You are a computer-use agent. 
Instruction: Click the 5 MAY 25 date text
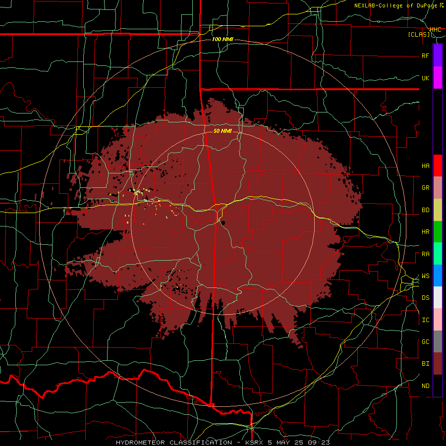[284, 443]
